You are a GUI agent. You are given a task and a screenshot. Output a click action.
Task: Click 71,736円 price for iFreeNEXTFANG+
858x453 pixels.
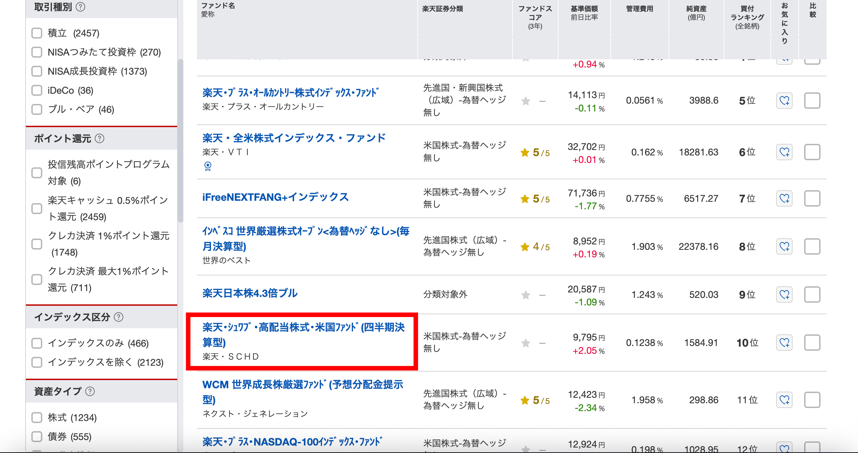(x=586, y=193)
